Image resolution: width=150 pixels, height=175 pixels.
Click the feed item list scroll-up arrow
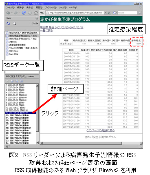pyautogui.click(x=37, y=85)
